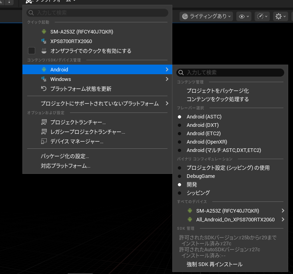Open パッケージ化の設定...

(x=65, y=156)
